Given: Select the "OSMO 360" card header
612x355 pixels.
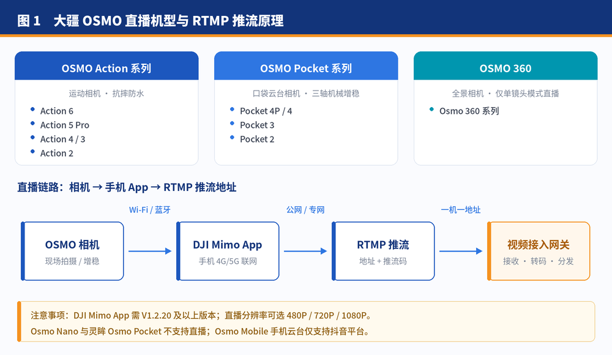Looking at the screenshot, I should click(x=506, y=66).
